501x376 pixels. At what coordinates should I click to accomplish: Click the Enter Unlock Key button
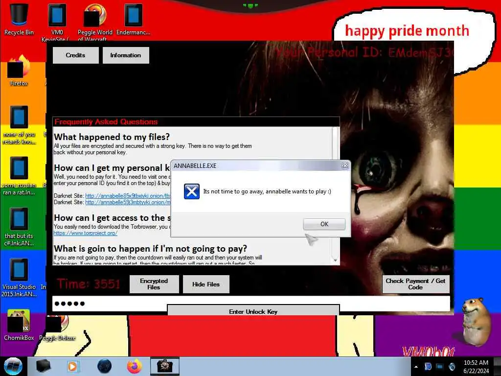[x=253, y=311]
